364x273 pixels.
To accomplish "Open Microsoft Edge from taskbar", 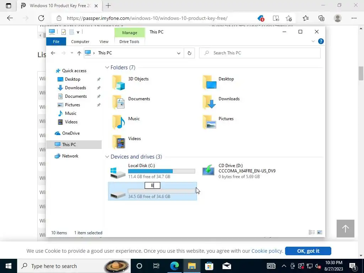I will point(174,266).
